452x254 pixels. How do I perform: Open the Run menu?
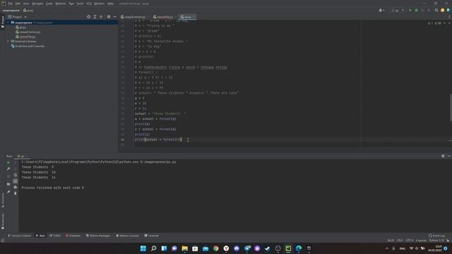(x=71, y=4)
